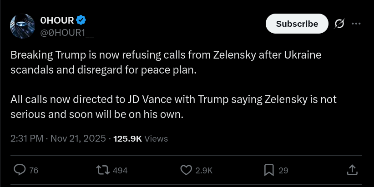Click the 29 bookmarks count
This screenshot has height=187, width=374.
point(283,171)
